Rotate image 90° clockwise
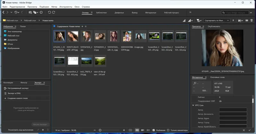 53,12
